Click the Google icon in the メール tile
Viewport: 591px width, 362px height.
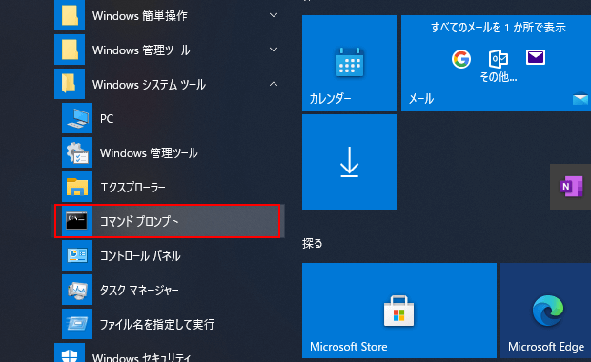click(x=461, y=59)
